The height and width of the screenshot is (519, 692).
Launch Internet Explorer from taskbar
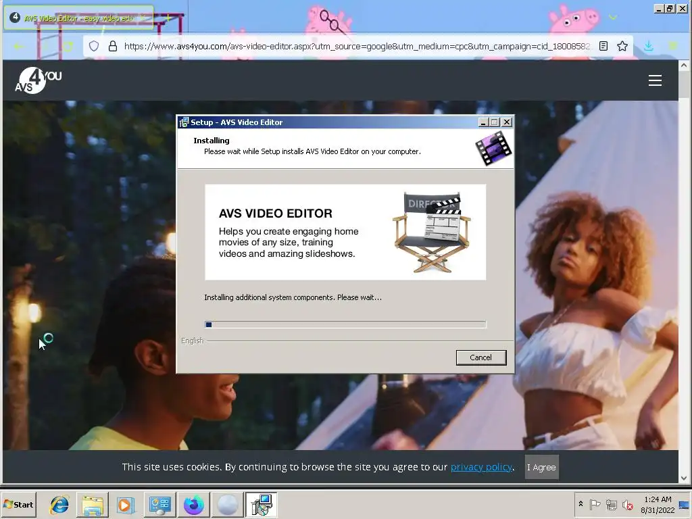tap(59, 504)
